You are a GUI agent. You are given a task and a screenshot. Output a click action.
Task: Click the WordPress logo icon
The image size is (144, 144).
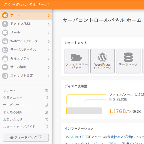pos(102,57)
